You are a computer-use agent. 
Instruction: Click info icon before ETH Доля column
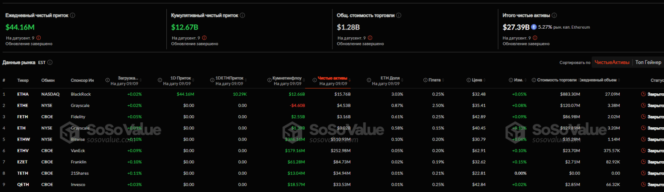369,80
